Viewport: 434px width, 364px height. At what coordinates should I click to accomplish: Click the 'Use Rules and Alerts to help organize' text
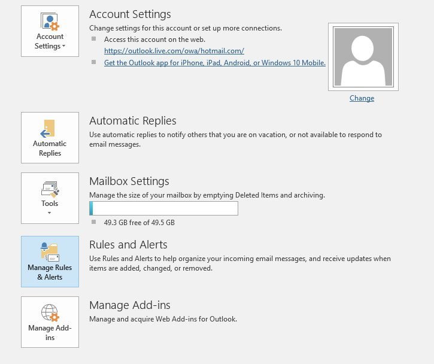(240, 263)
